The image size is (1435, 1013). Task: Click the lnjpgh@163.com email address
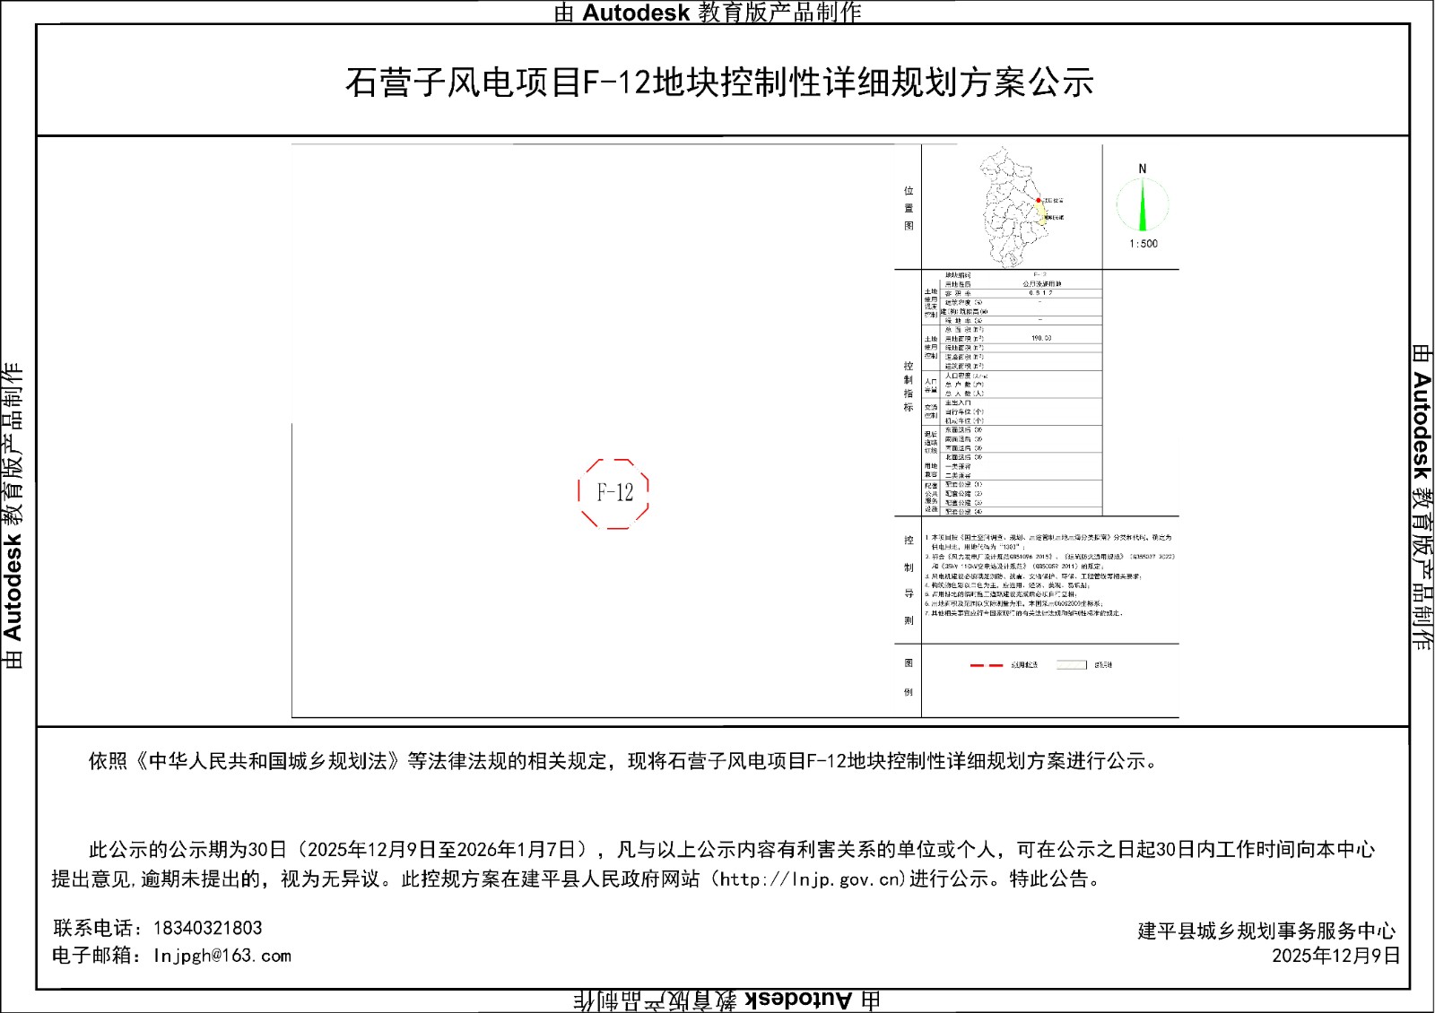pos(222,956)
